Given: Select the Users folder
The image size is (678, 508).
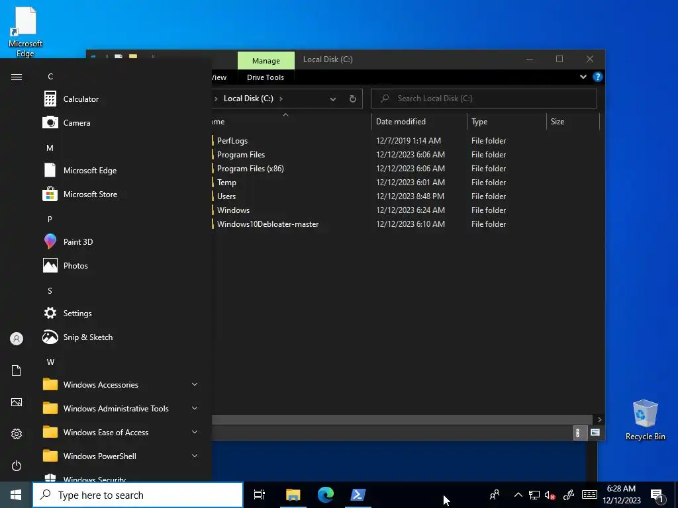Looking at the screenshot, I should (x=226, y=196).
